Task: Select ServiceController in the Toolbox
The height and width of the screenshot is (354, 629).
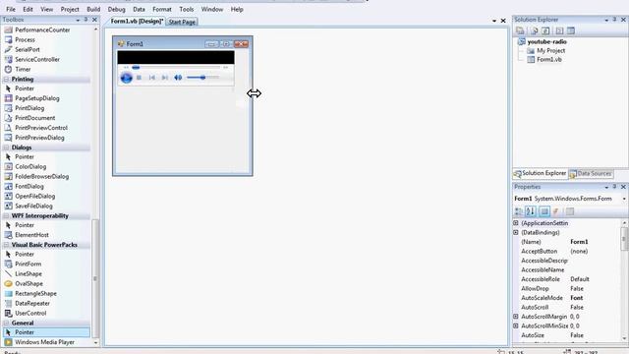Action: [x=37, y=59]
